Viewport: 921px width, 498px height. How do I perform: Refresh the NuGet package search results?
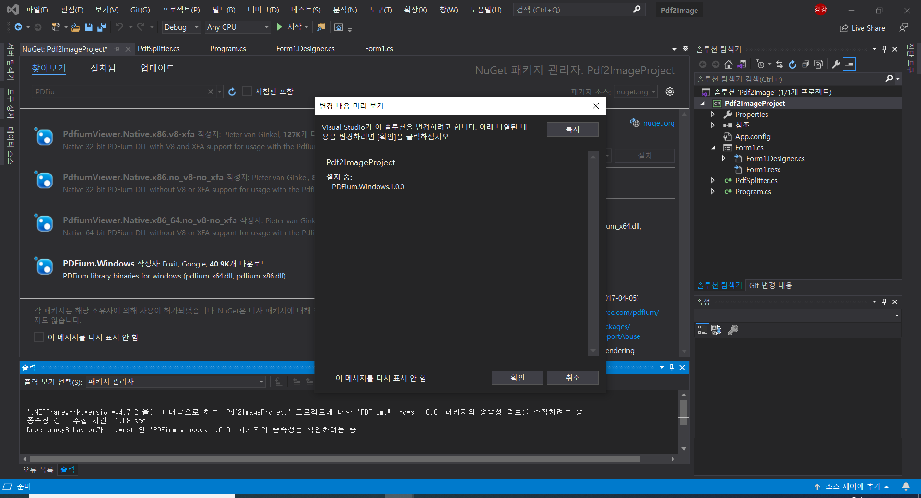click(x=232, y=92)
